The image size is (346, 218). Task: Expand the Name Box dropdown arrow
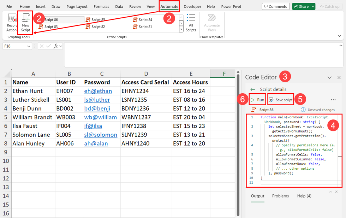click(x=28, y=46)
